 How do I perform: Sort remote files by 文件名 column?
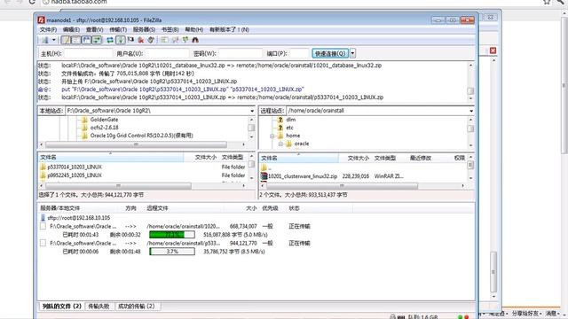click(299, 158)
